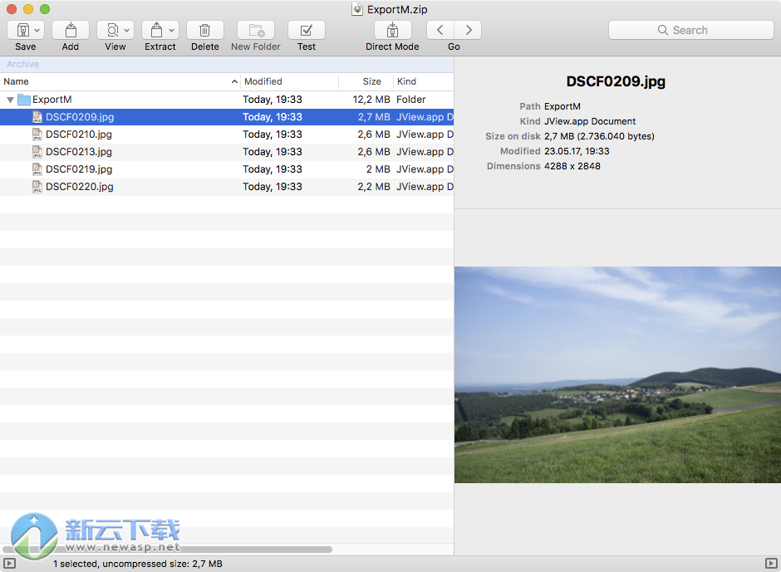
Task: Select the View toolbar icon
Action: pyautogui.click(x=111, y=29)
